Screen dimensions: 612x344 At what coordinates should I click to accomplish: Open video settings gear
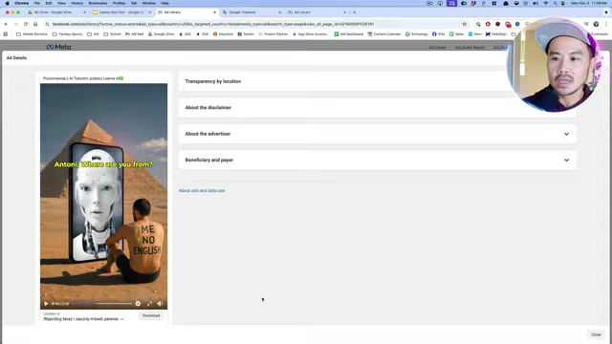(138, 304)
